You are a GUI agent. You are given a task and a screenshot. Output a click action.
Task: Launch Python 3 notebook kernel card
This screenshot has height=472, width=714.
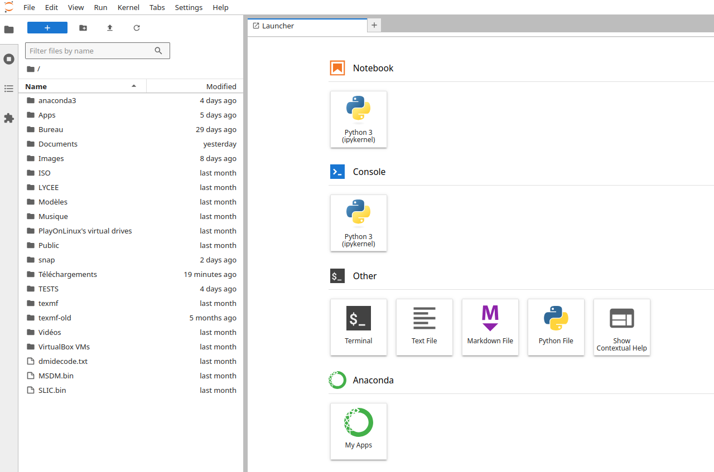[x=359, y=119]
